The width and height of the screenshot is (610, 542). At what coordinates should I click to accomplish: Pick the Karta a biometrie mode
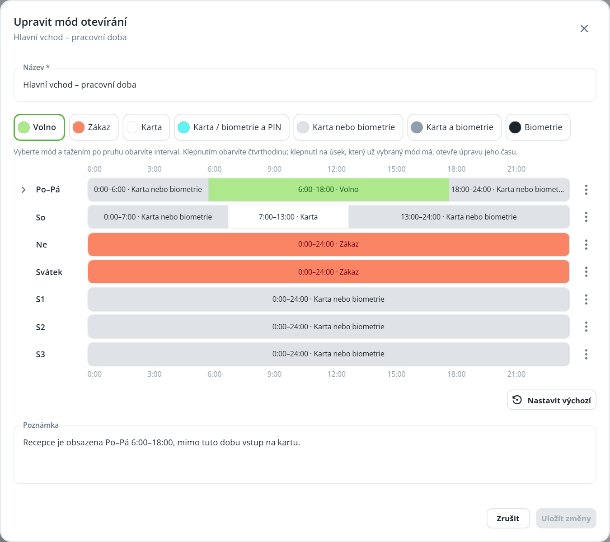454,127
